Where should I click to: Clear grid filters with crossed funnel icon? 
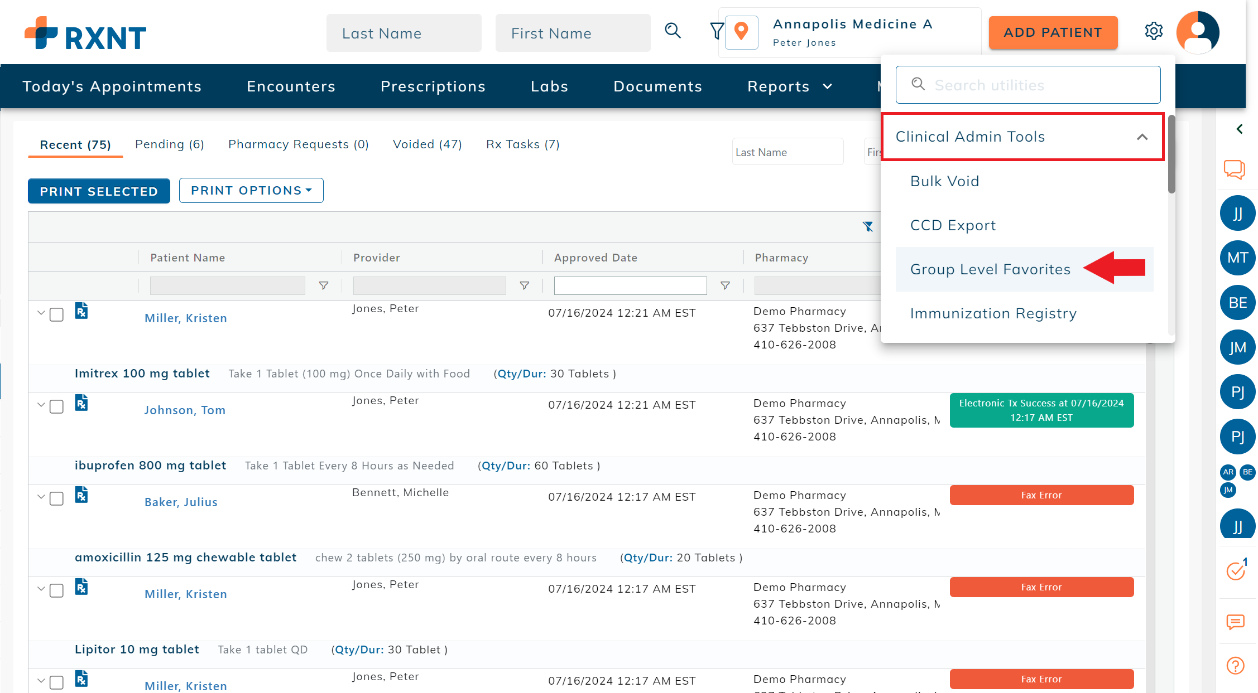click(867, 226)
